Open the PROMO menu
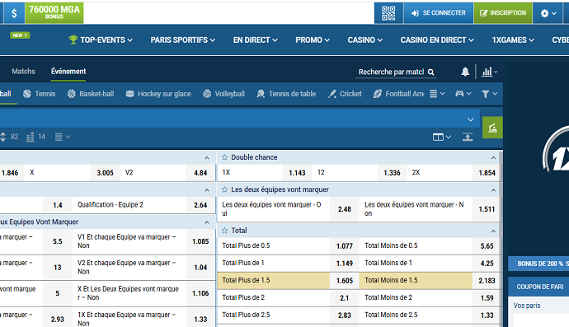 312,40
